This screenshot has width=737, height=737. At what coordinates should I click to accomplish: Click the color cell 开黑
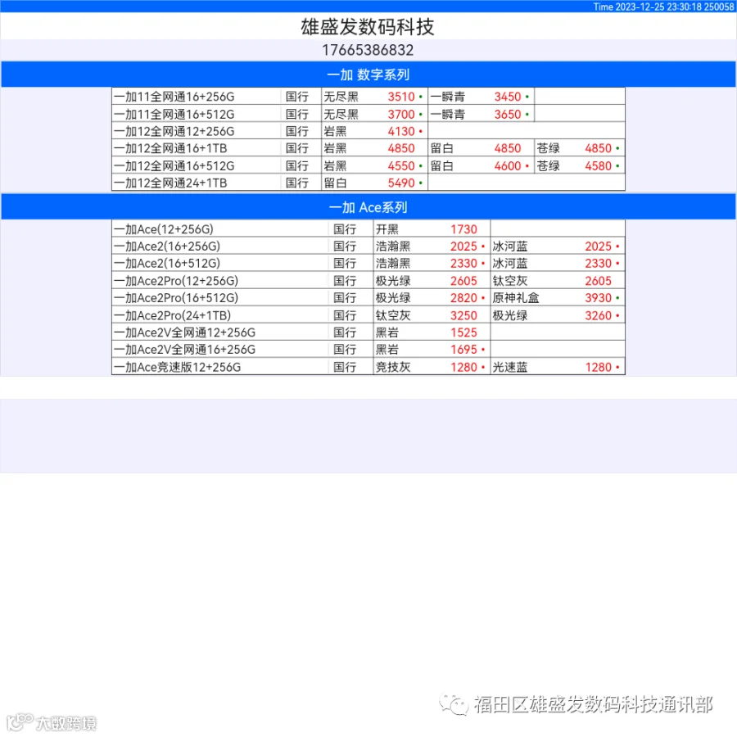[387, 229]
